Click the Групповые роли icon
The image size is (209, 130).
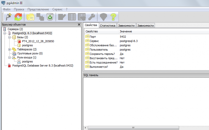14,53
